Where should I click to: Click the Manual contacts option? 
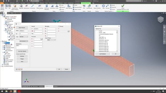coord(62,7)
